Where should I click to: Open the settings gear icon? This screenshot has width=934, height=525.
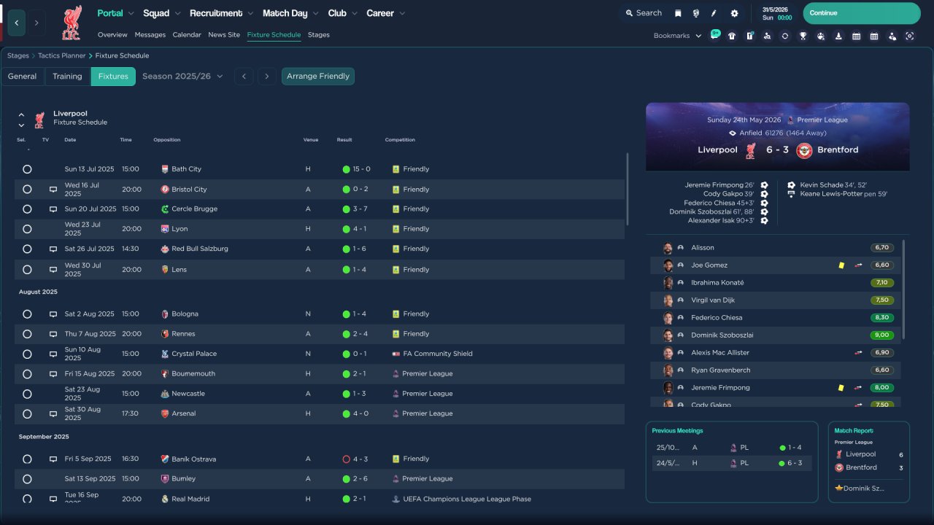coord(734,13)
